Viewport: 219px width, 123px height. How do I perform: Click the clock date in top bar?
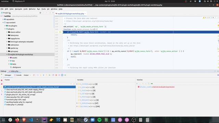click(109, 1)
